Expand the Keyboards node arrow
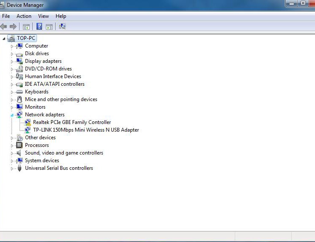The image size is (315, 242). (x=12, y=92)
